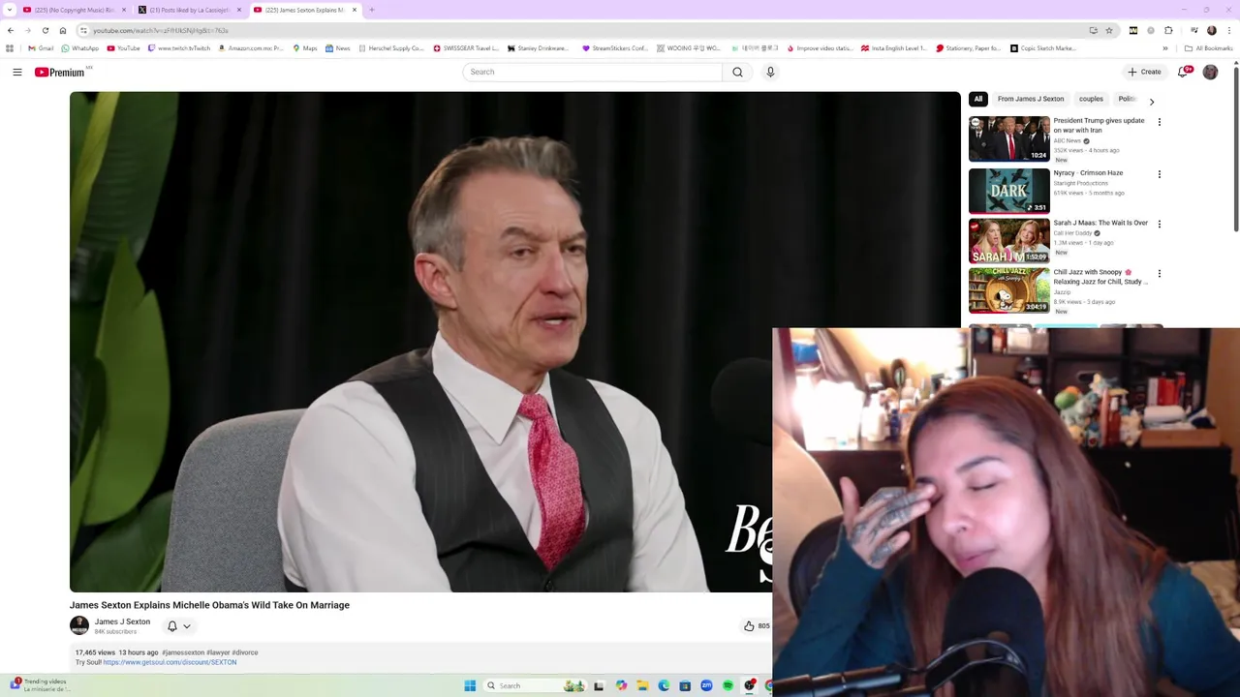This screenshot has width=1240, height=697.
Task: Open Sarah J Maas video thumbnail
Action: click(x=1009, y=240)
